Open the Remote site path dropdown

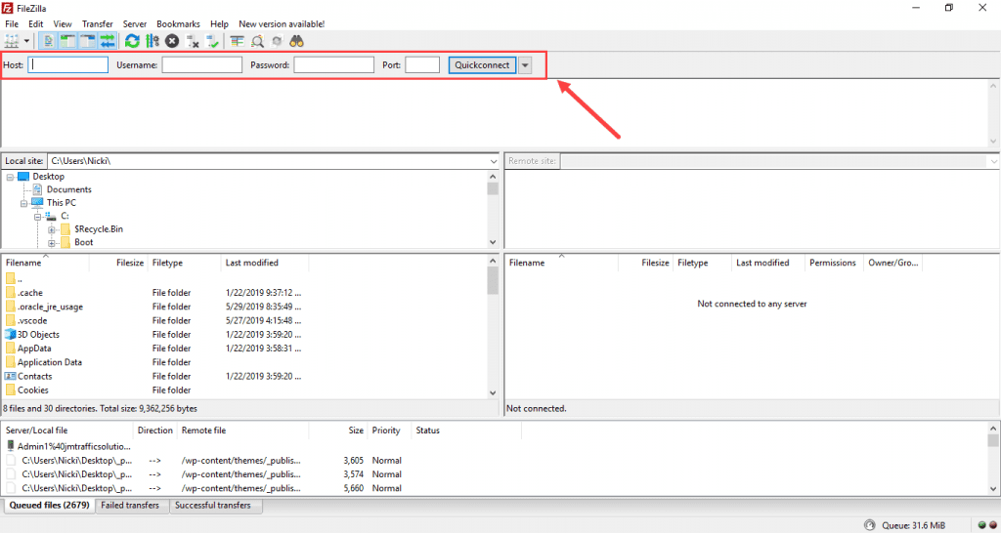[x=994, y=161]
